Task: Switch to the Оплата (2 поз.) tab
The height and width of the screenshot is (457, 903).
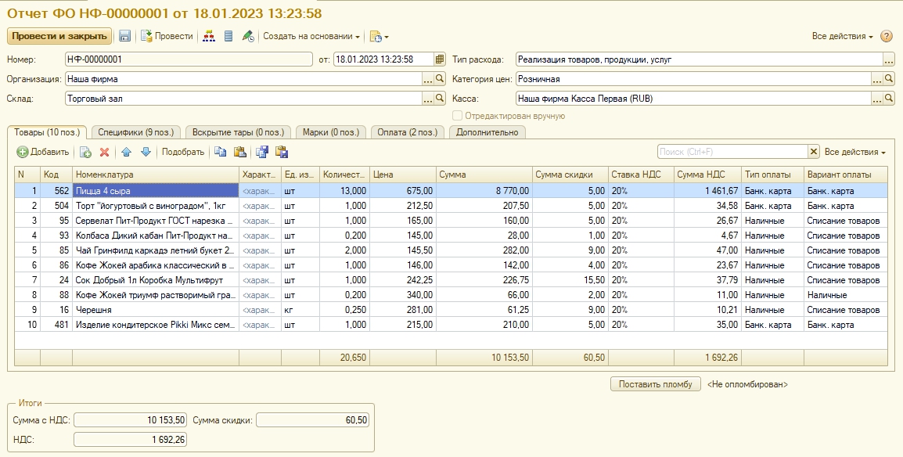Action: (407, 132)
